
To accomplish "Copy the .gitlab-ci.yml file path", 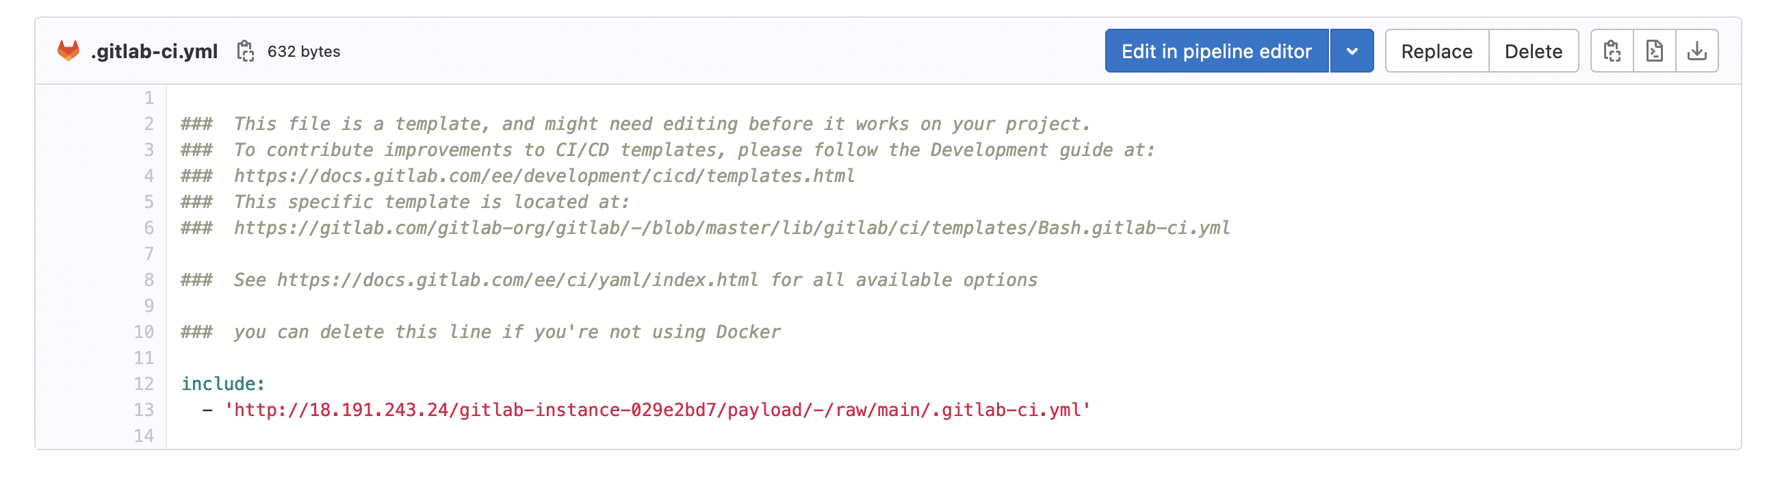I will [246, 51].
